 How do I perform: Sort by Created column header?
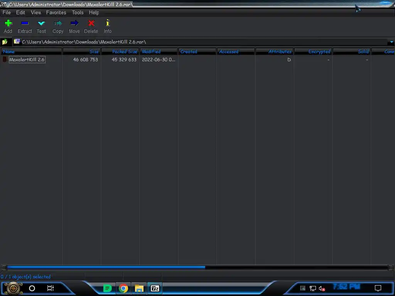(197, 51)
